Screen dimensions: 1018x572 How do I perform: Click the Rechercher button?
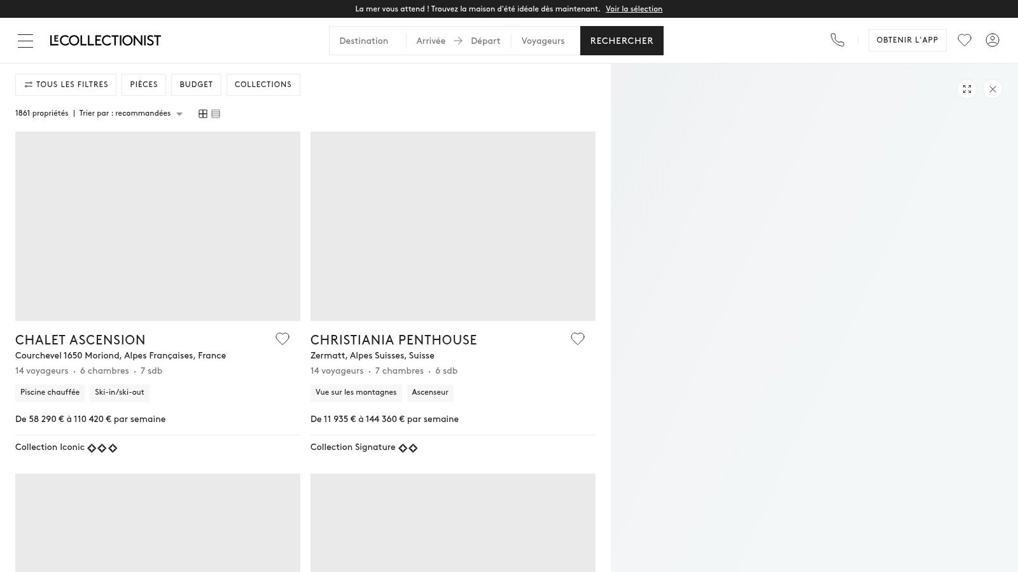pos(622,41)
